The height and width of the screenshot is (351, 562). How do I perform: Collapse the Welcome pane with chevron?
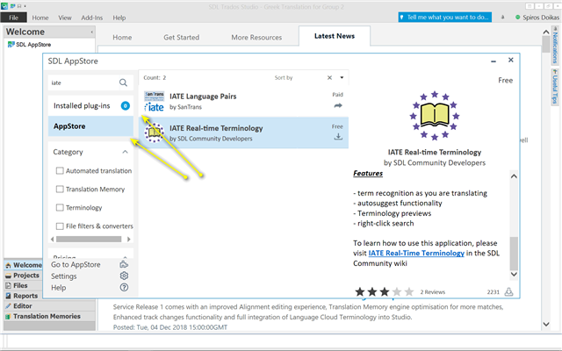point(91,32)
